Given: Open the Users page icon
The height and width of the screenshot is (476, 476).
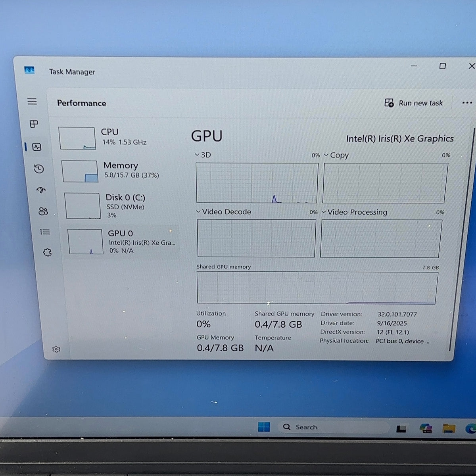Looking at the screenshot, I should tap(43, 211).
